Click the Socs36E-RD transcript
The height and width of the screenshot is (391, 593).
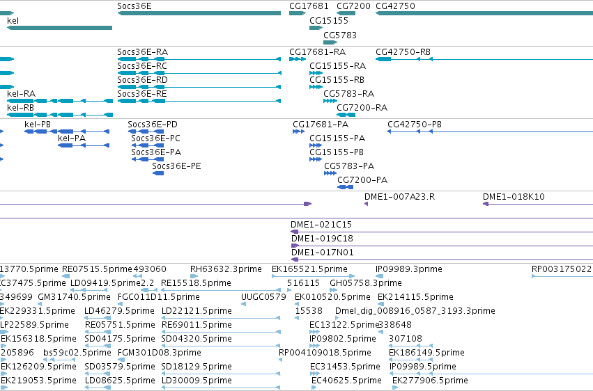coord(199,87)
